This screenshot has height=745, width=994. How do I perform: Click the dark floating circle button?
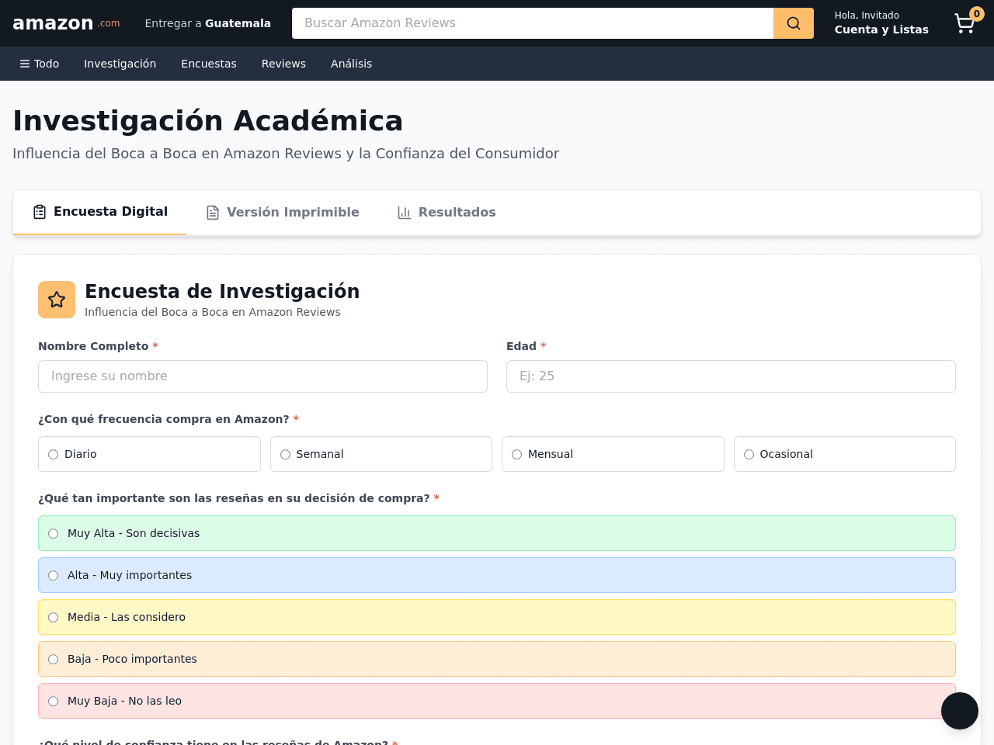(960, 711)
